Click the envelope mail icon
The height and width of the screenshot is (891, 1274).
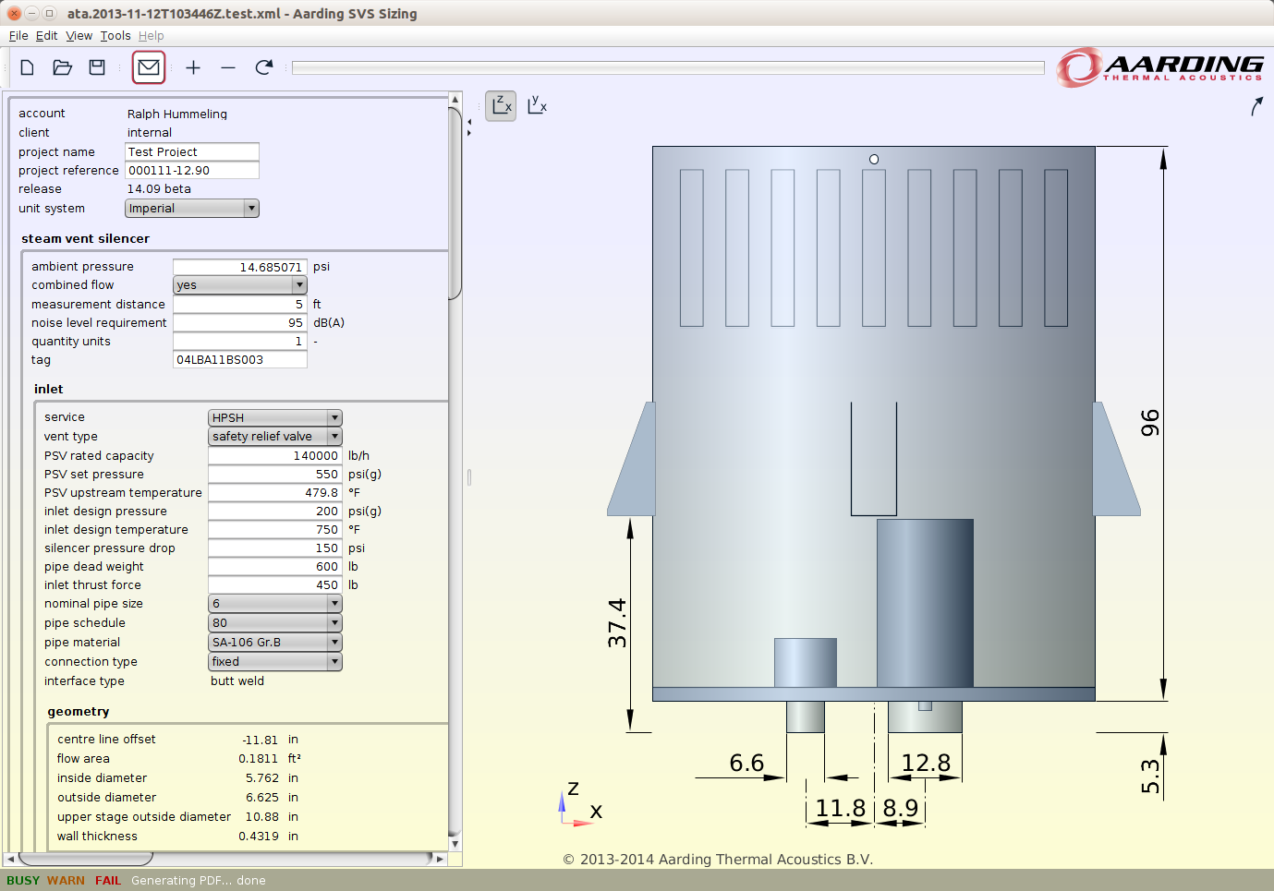tap(149, 67)
